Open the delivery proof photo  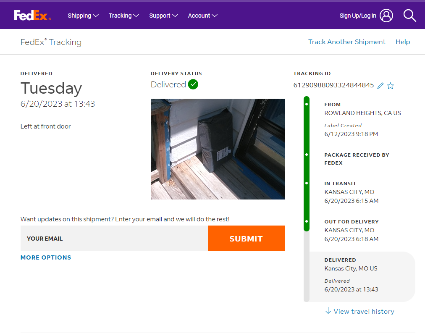(x=218, y=149)
